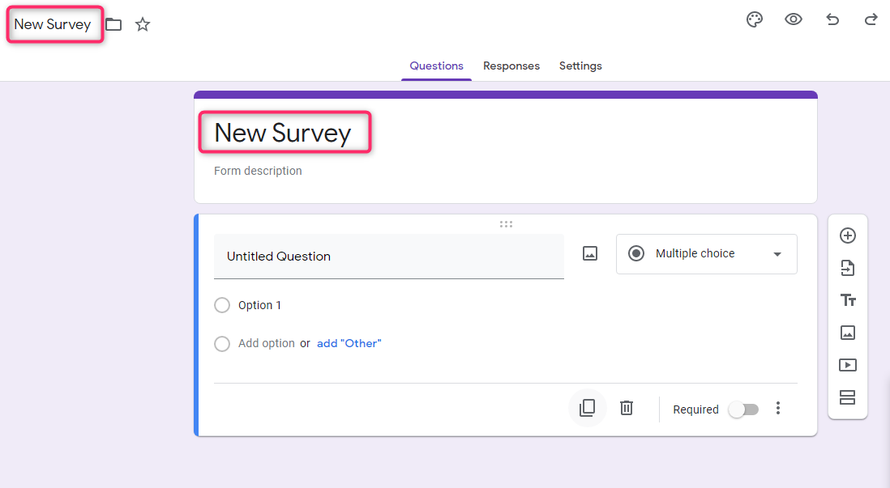Rename the document title New Survey at top-left
The image size is (890, 488).
coord(53,24)
